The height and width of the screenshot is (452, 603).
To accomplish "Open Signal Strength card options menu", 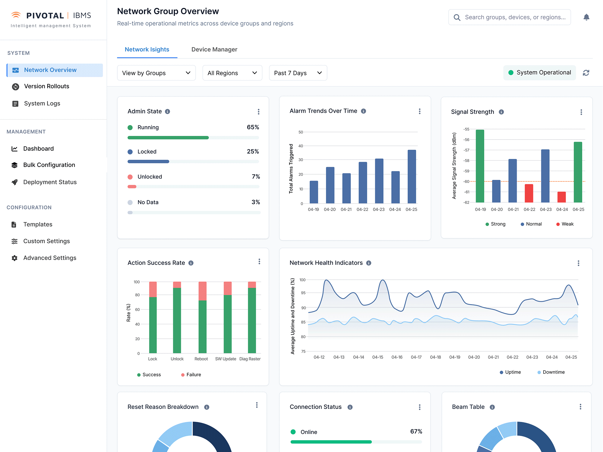I will pos(581,112).
